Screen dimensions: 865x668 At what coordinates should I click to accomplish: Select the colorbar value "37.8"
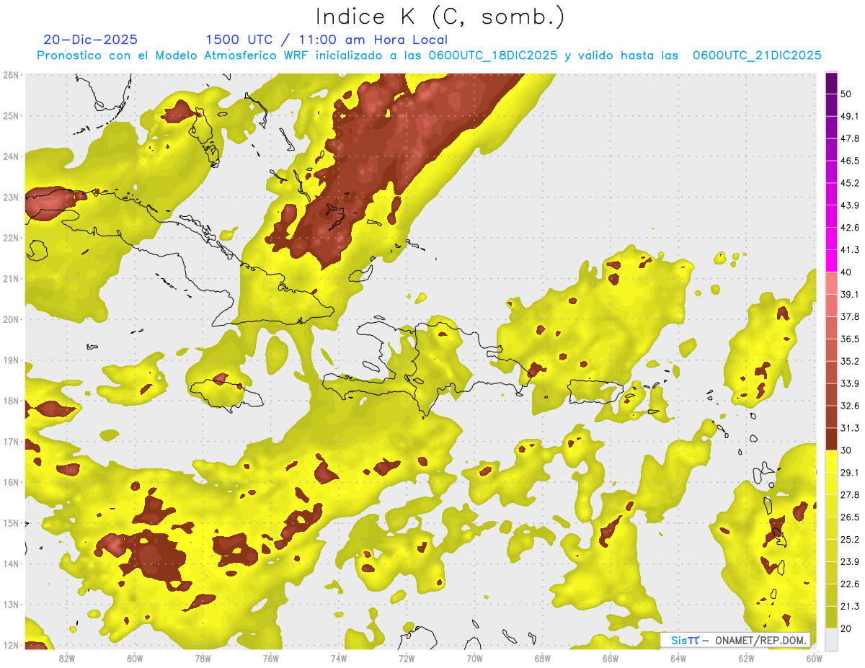850,317
